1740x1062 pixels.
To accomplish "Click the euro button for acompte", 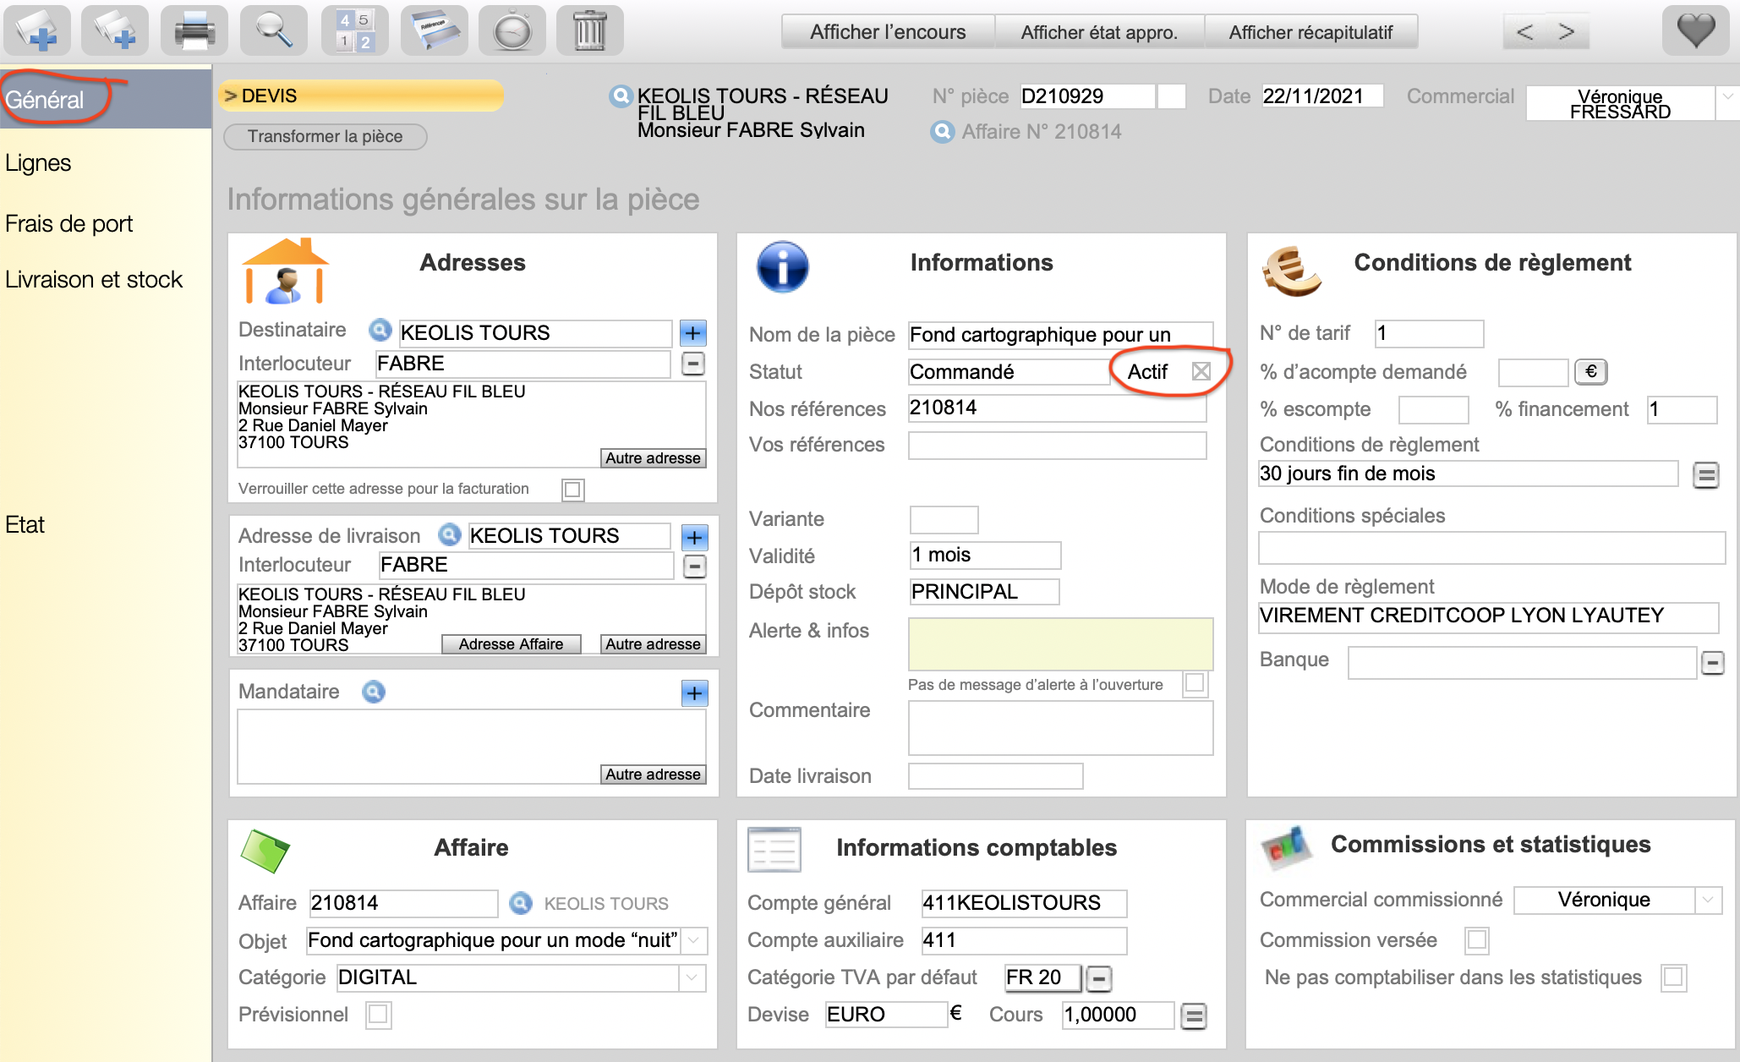I will pos(1590,371).
